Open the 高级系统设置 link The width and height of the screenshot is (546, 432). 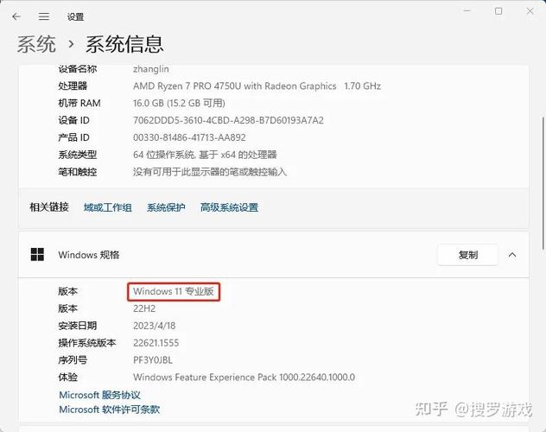pos(229,207)
